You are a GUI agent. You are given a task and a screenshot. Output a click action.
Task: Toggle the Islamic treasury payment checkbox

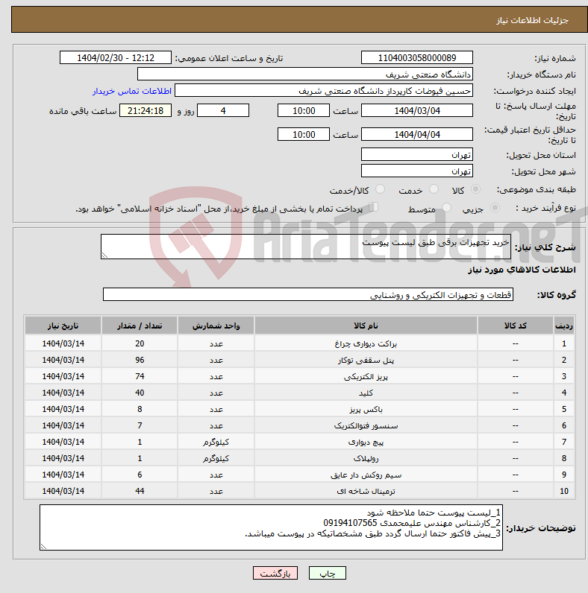click(x=374, y=207)
